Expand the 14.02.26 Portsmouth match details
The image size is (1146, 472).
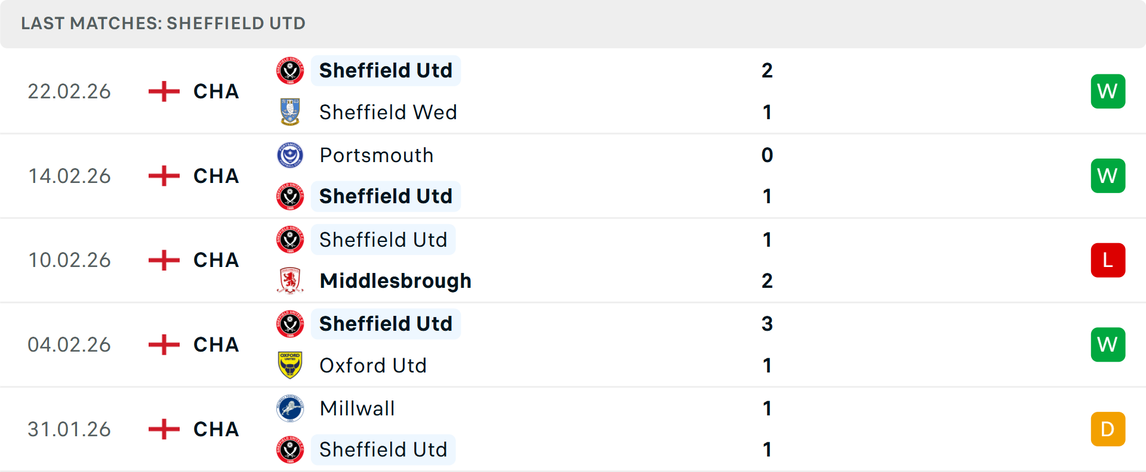point(573,175)
